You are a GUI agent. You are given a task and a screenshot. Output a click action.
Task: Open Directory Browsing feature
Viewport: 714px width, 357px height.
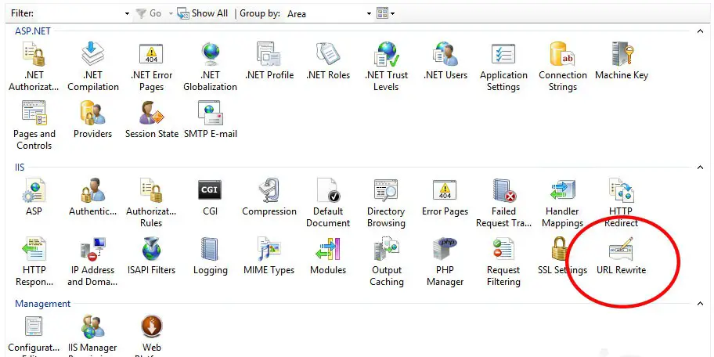tap(386, 203)
